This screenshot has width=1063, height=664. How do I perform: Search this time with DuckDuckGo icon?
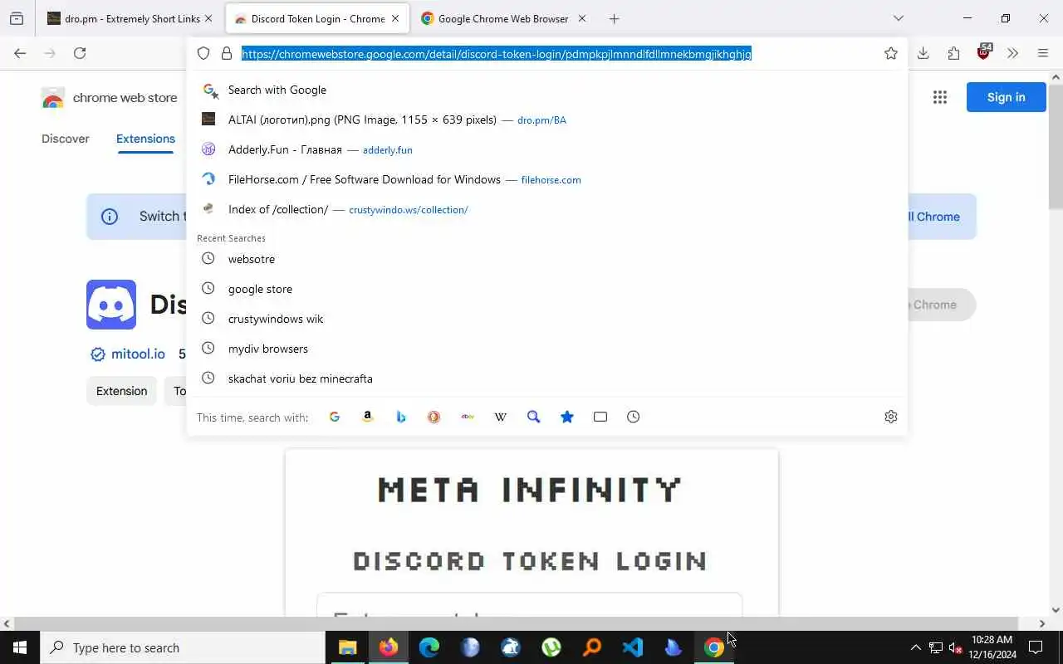pyautogui.click(x=434, y=417)
